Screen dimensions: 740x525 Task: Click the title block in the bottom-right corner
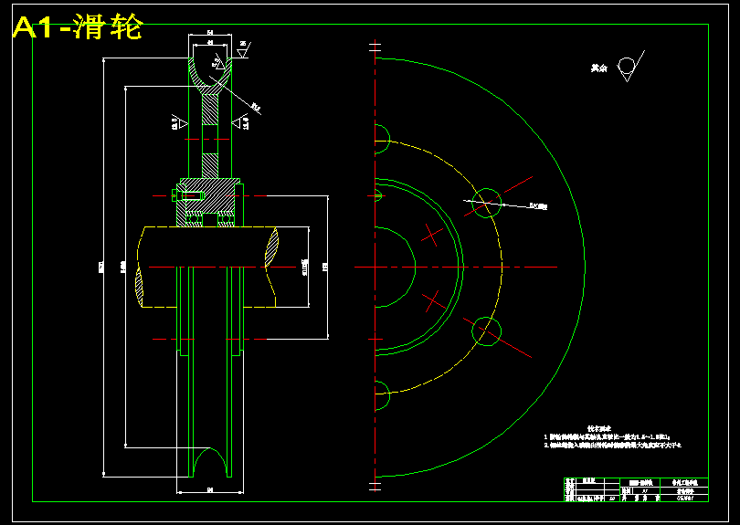click(636, 489)
